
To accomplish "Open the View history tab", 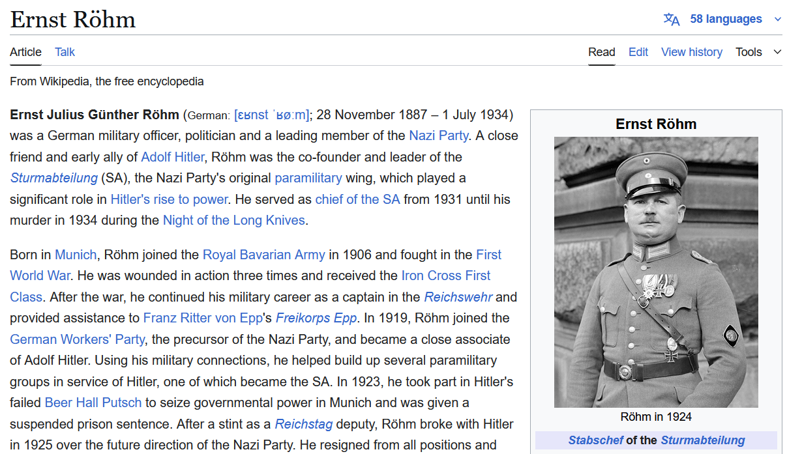I will point(691,52).
